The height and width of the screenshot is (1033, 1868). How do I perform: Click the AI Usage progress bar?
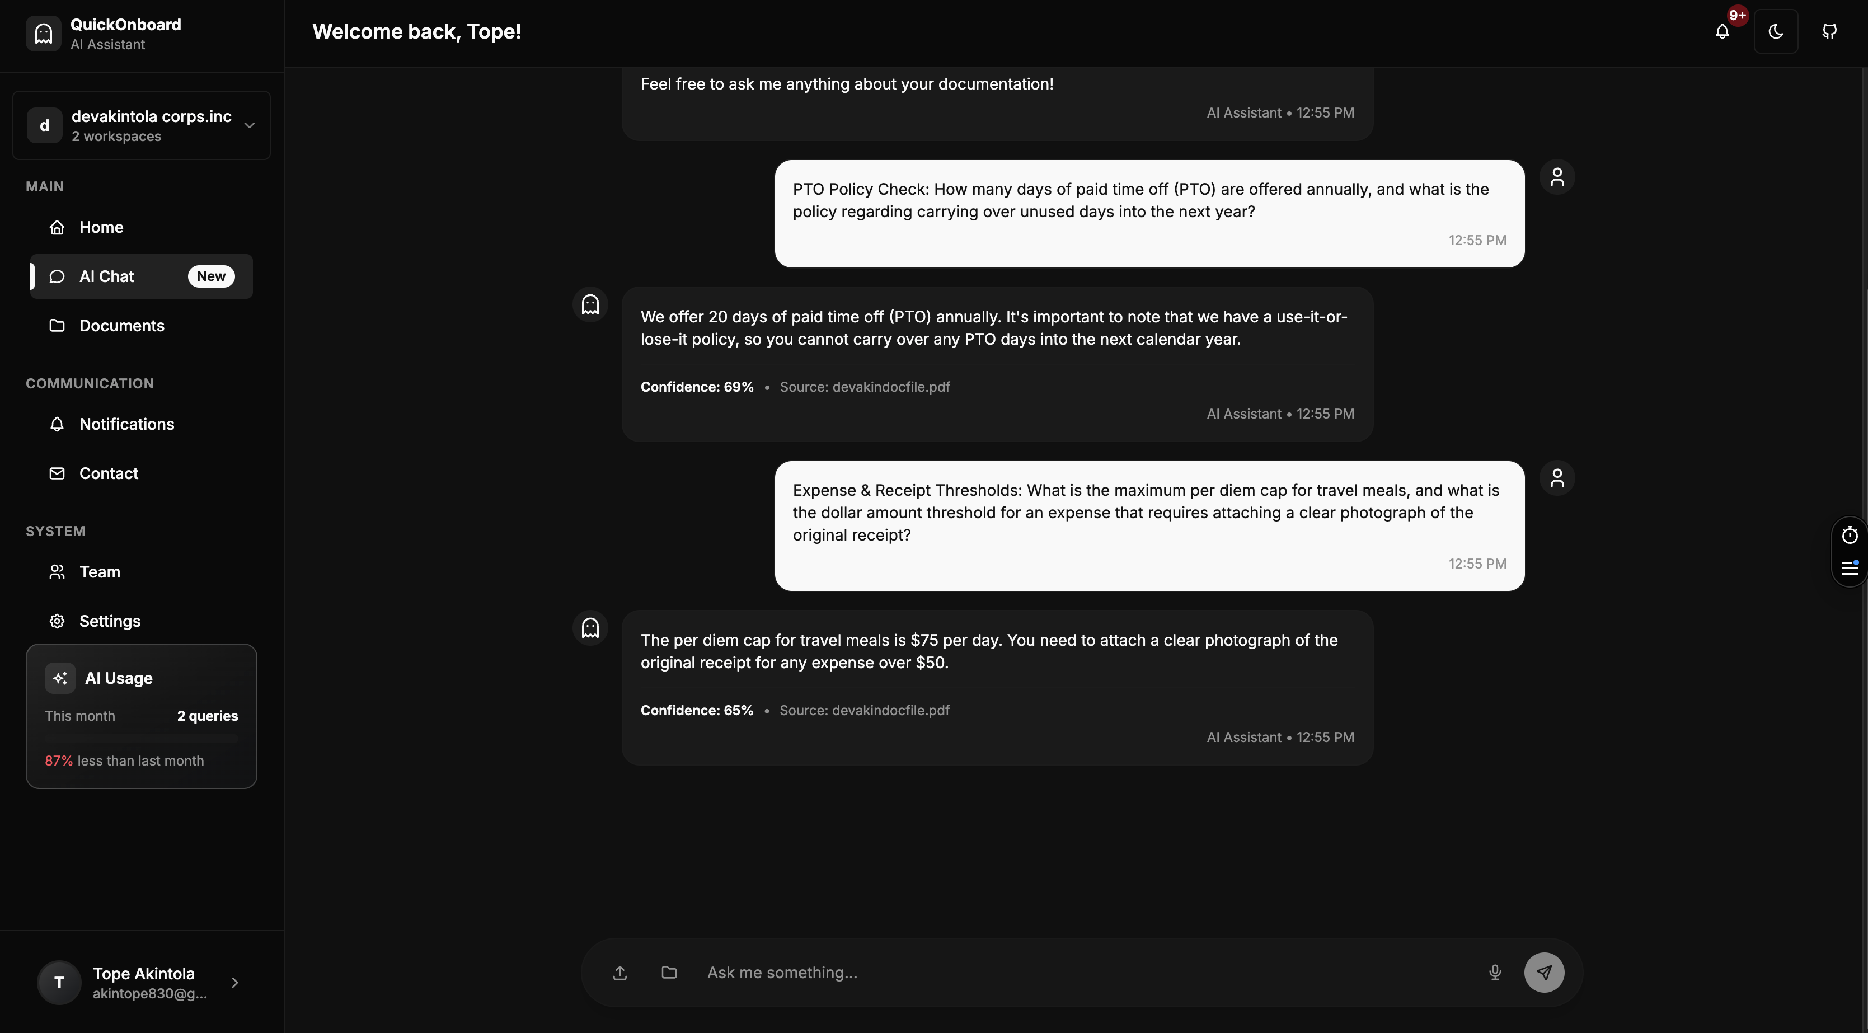coord(142,739)
